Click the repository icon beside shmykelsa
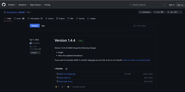Image resolution: width=185 pixels, height=92 pixels. click(5, 12)
